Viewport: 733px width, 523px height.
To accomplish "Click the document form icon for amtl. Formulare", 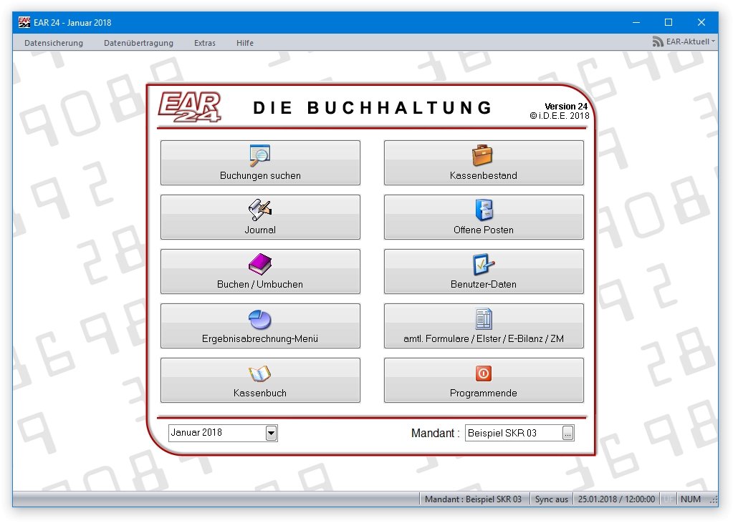I will pyautogui.click(x=484, y=319).
